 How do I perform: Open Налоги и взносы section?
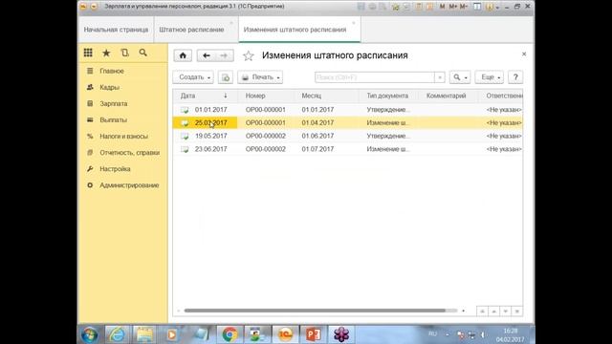(x=123, y=137)
